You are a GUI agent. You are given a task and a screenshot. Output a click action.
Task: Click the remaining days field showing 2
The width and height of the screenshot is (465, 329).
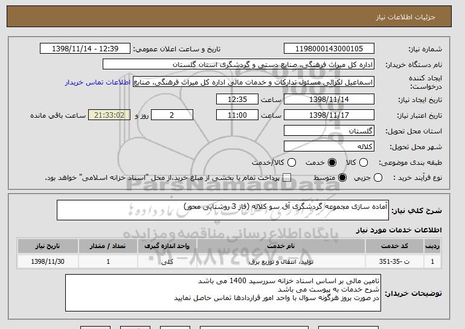coord(172,115)
